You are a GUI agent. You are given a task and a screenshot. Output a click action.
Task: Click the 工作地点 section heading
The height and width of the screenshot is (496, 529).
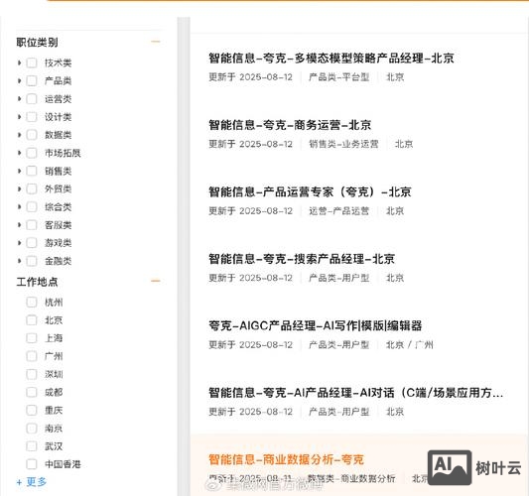coord(37,282)
